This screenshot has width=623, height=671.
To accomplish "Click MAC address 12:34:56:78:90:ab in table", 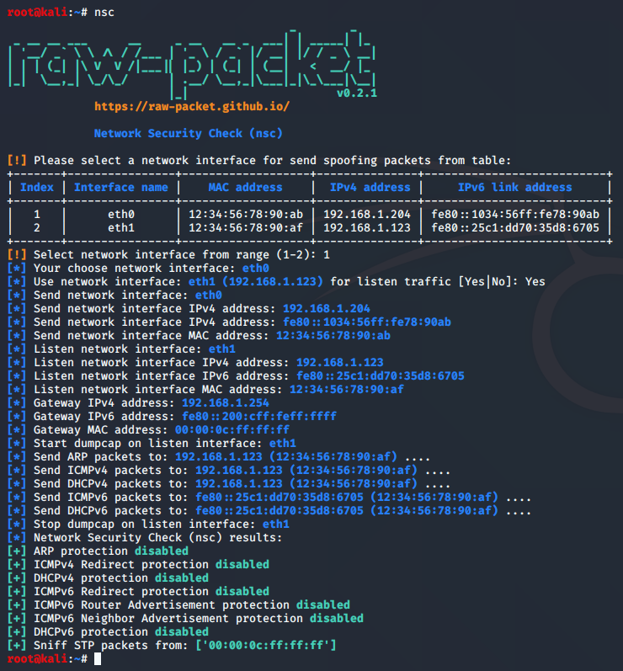I will click(x=246, y=214).
